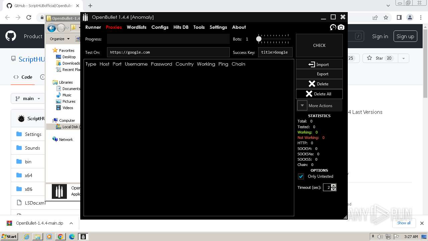Sort proxies by Country column
The width and height of the screenshot is (428, 241).
tap(185, 64)
